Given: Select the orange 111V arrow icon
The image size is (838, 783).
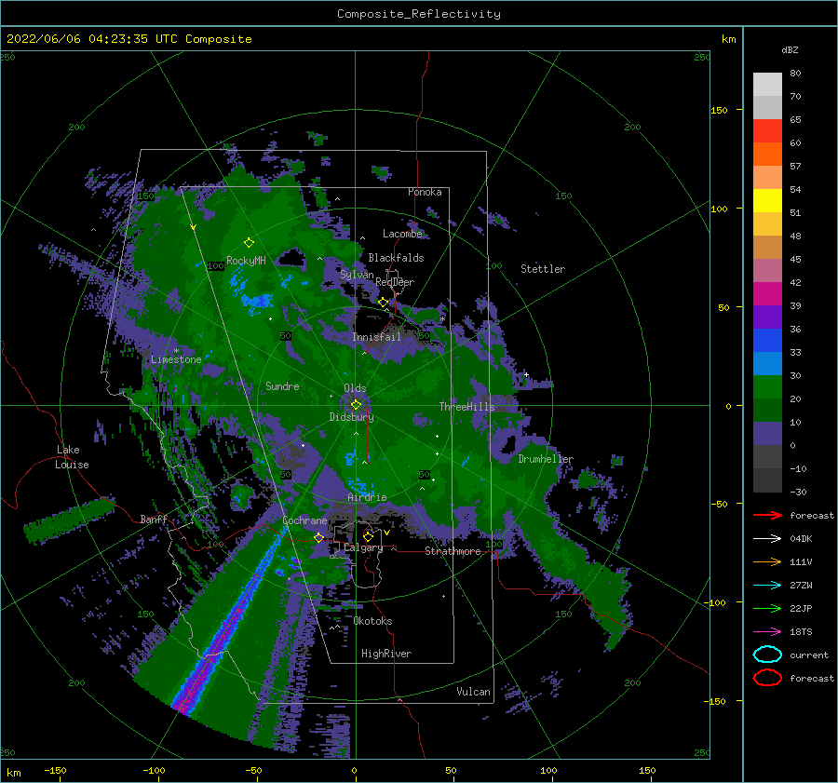Looking at the screenshot, I should click(x=767, y=561).
